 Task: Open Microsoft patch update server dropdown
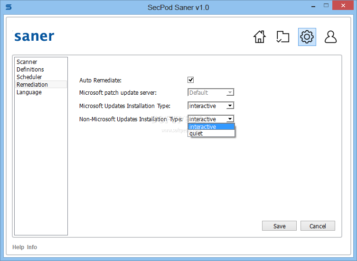[x=211, y=92]
